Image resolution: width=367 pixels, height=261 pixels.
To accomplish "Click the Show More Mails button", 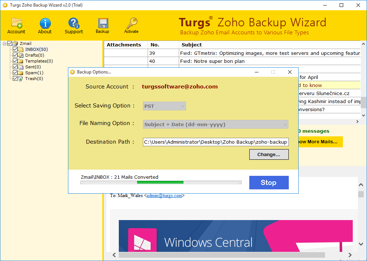I will tap(321, 142).
